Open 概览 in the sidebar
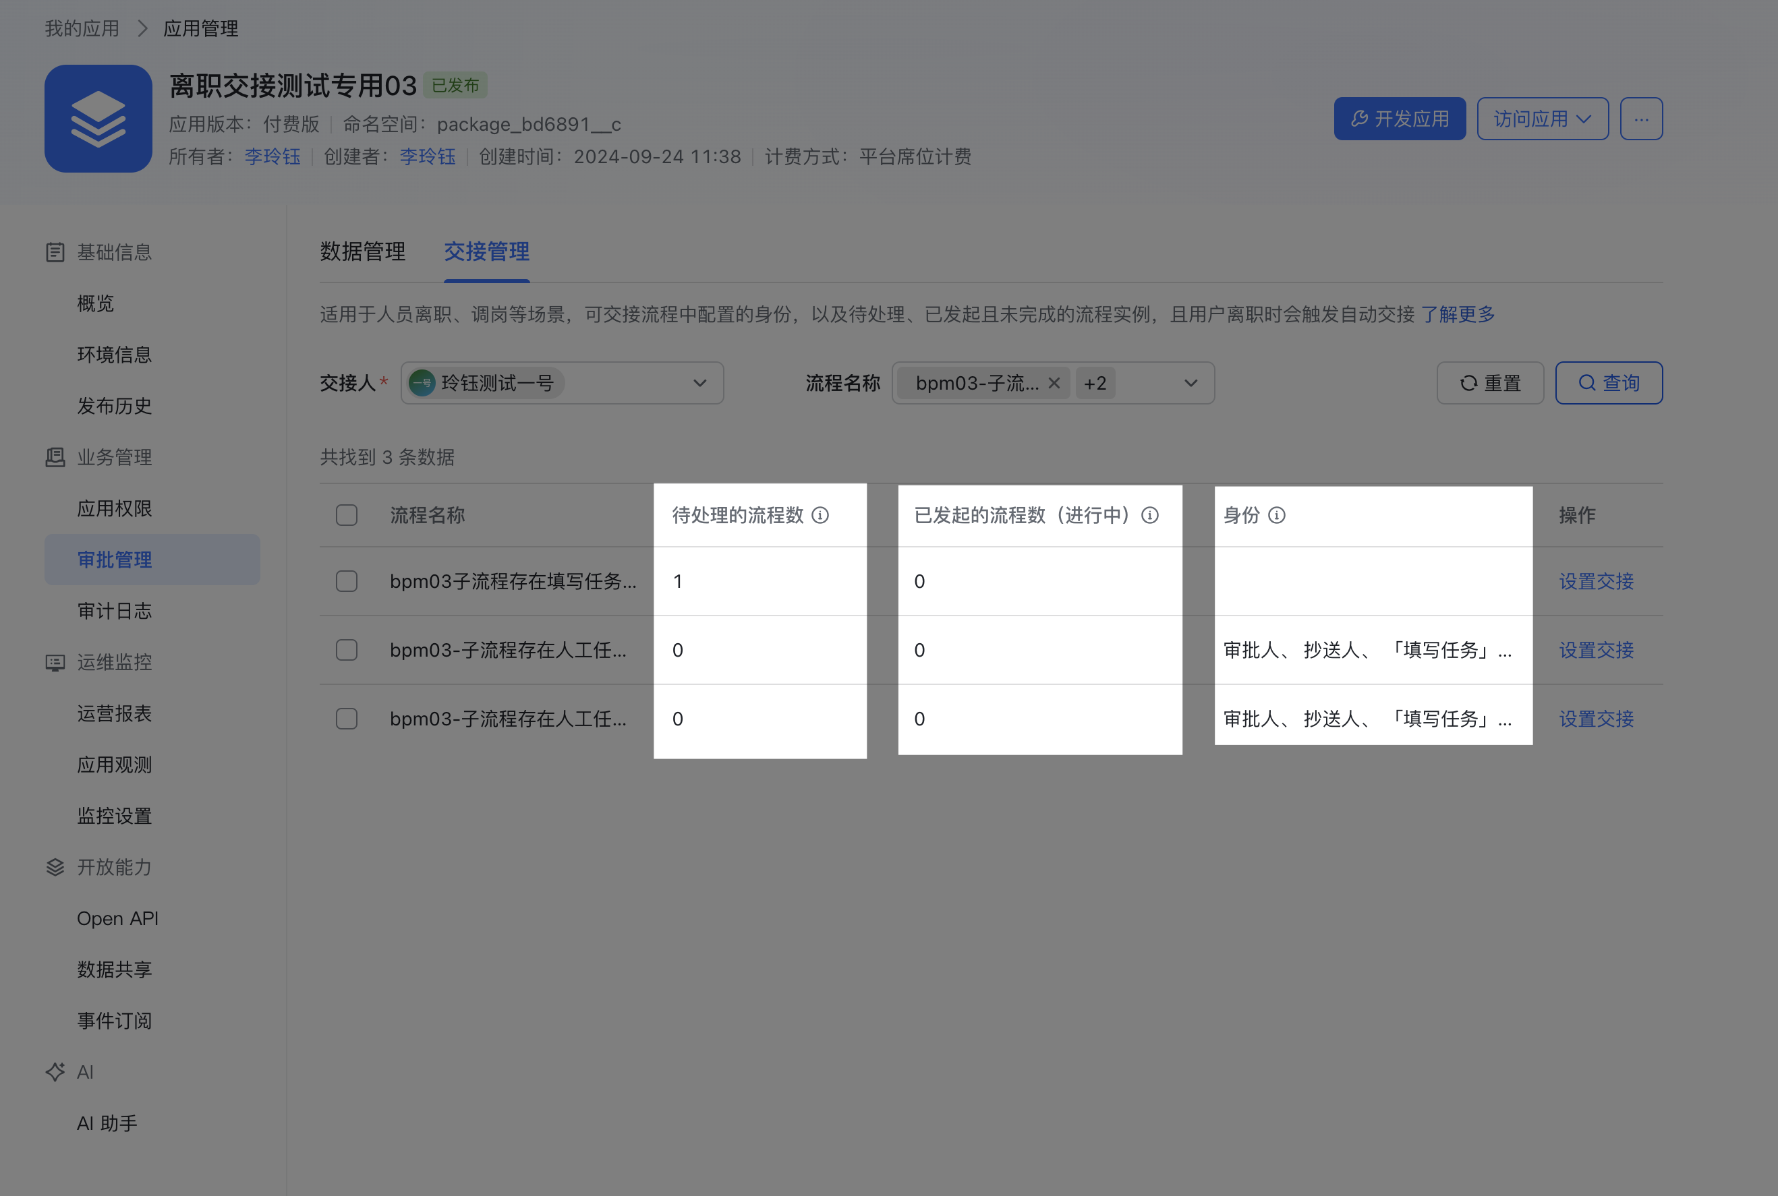The image size is (1778, 1196). [95, 303]
